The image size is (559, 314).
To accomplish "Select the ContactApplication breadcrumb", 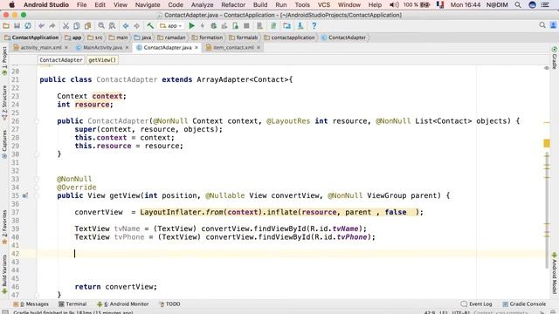I will tap(31, 38).
